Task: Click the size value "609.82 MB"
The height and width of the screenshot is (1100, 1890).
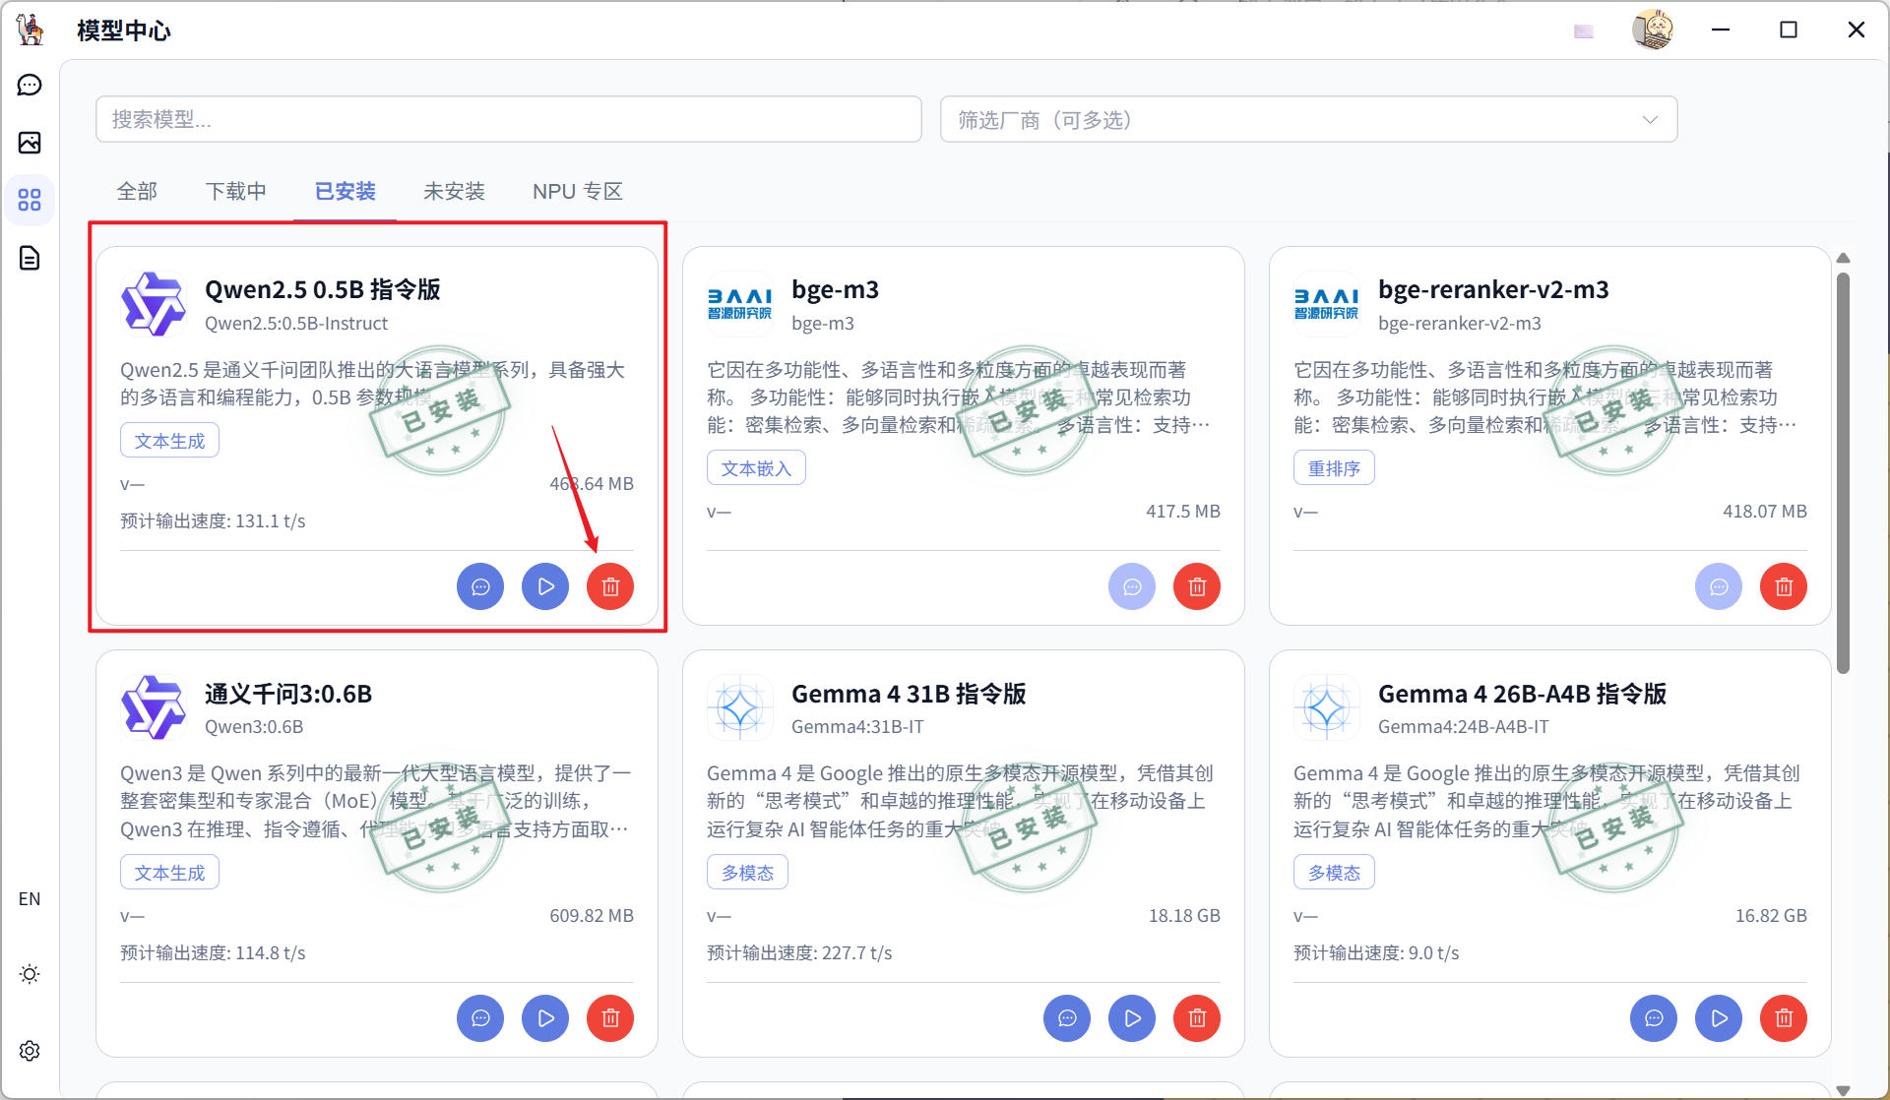Action: [592, 916]
